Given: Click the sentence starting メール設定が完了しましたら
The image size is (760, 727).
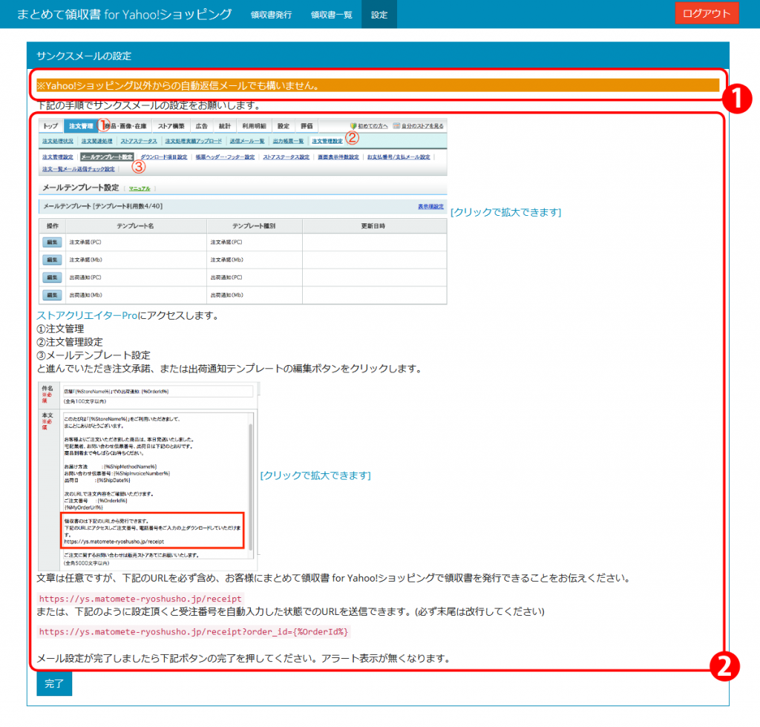Looking at the screenshot, I should click(x=243, y=658).
